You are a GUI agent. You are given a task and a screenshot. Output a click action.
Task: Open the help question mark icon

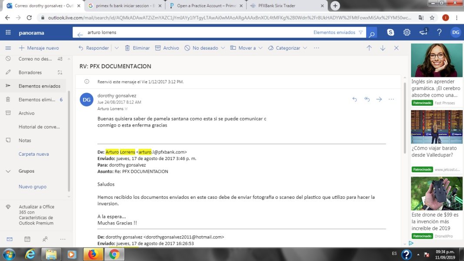coord(439,32)
